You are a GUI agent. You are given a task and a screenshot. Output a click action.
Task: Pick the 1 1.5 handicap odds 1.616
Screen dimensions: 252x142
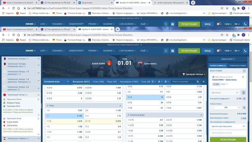point(65,121)
